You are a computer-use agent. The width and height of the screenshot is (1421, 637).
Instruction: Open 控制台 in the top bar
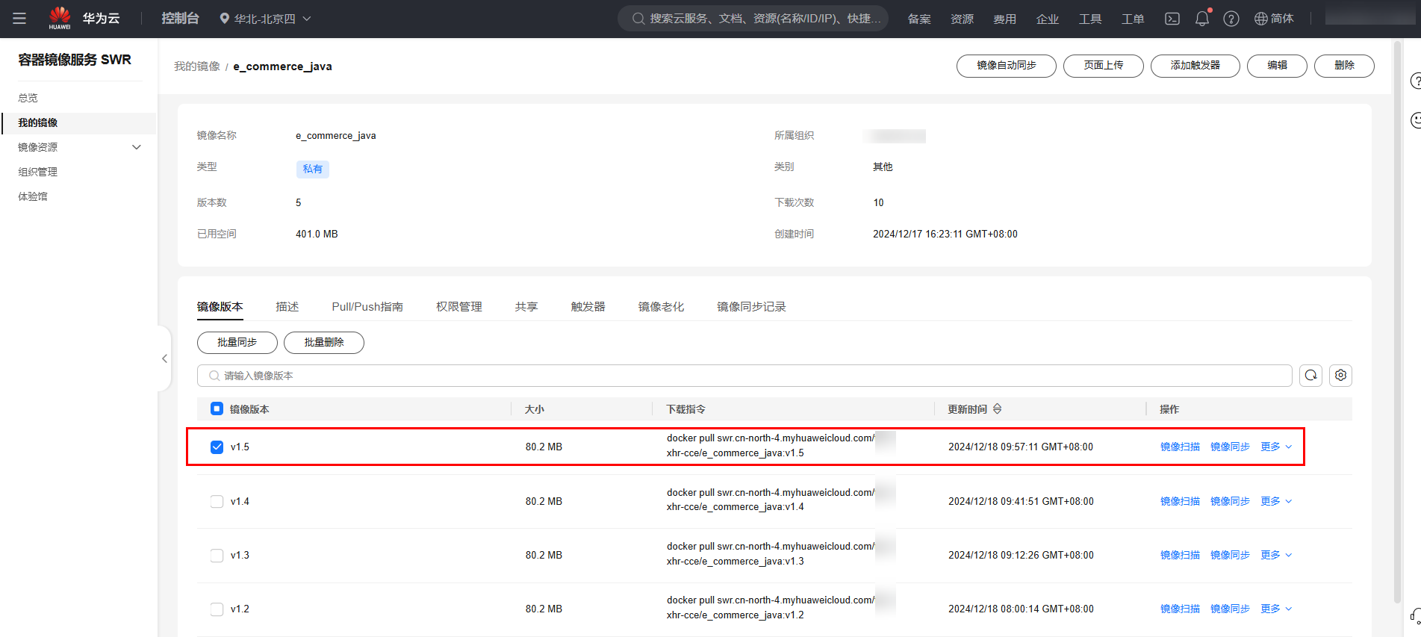(x=181, y=18)
